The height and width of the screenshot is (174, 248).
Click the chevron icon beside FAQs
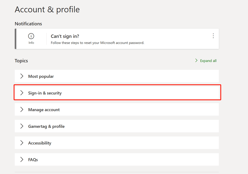click(x=22, y=159)
